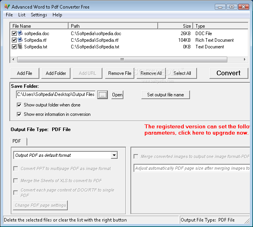The image size is (253, 227).
Task: Expand the Output PDF as default format dropdown
Action: (114, 155)
